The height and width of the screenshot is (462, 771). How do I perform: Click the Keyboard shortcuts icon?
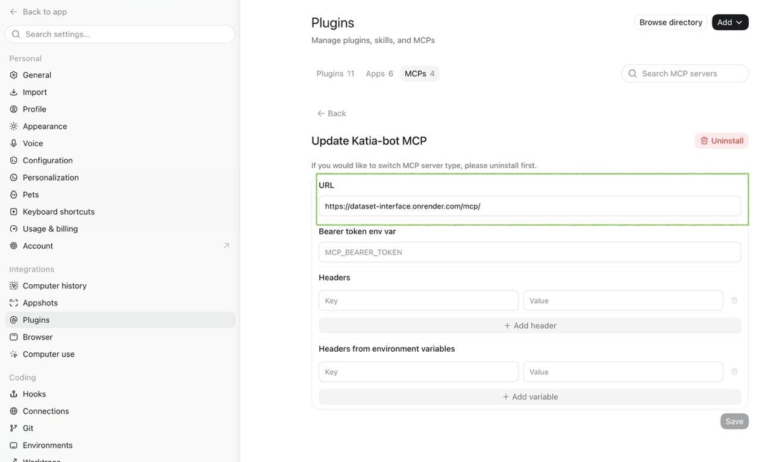click(14, 211)
